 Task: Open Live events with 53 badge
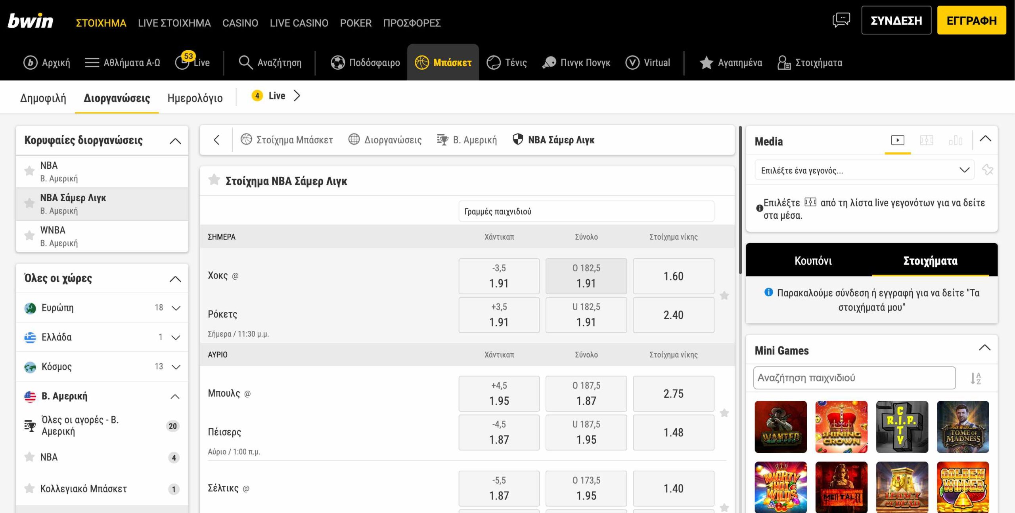[x=193, y=61]
